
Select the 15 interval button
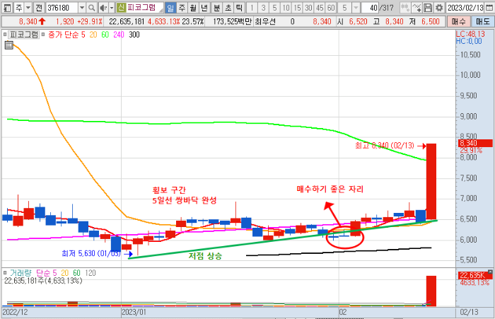click(x=297, y=8)
